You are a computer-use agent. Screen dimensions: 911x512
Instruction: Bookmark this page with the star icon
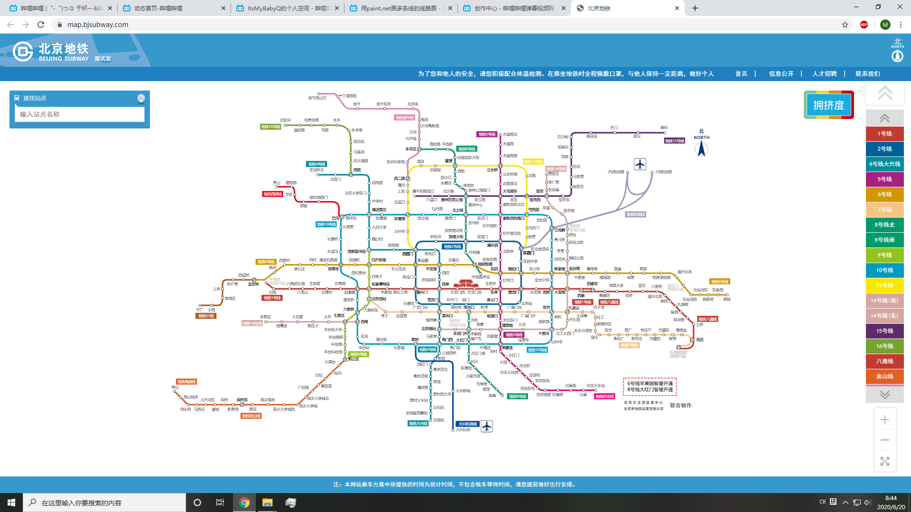(x=845, y=25)
